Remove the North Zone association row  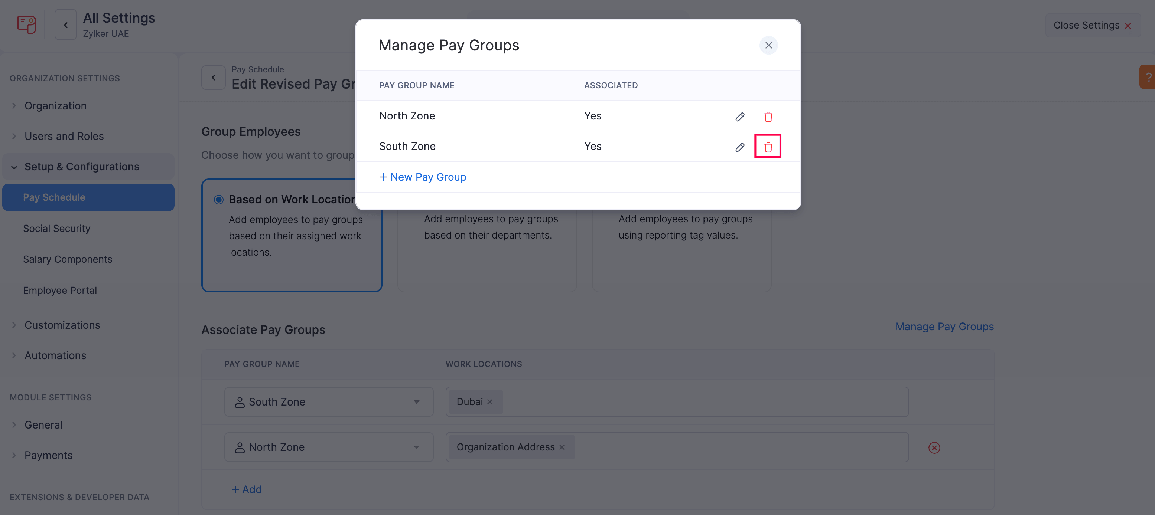(934, 448)
